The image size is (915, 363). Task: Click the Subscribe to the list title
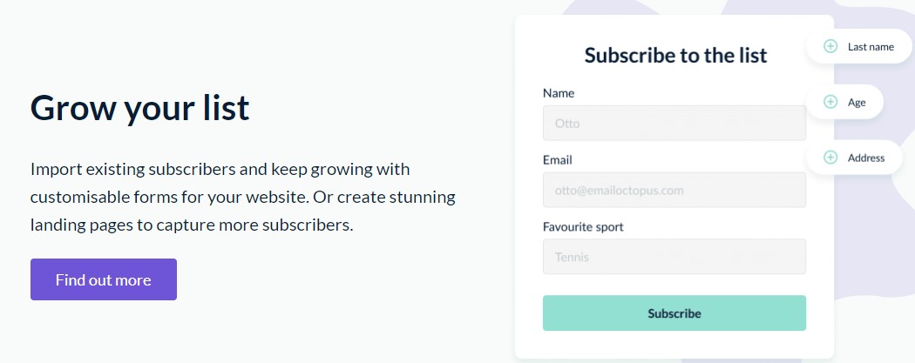click(x=675, y=56)
